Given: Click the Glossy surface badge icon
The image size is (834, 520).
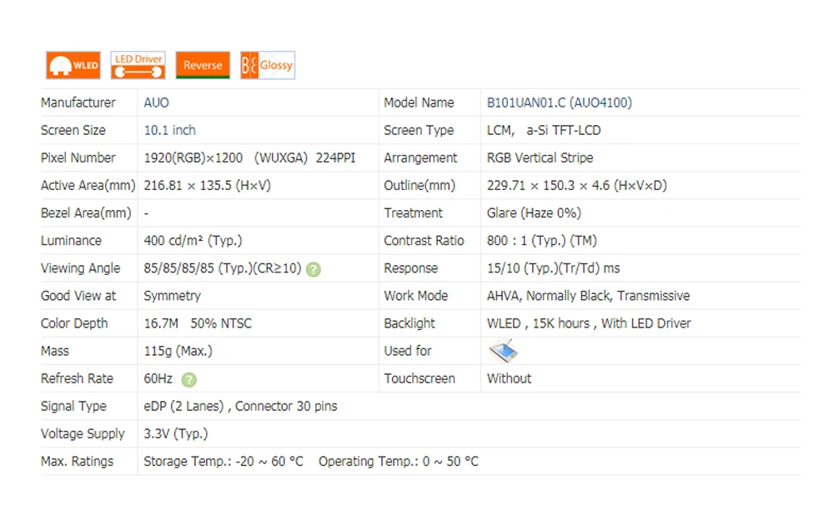Looking at the screenshot, I should (268, 65).
